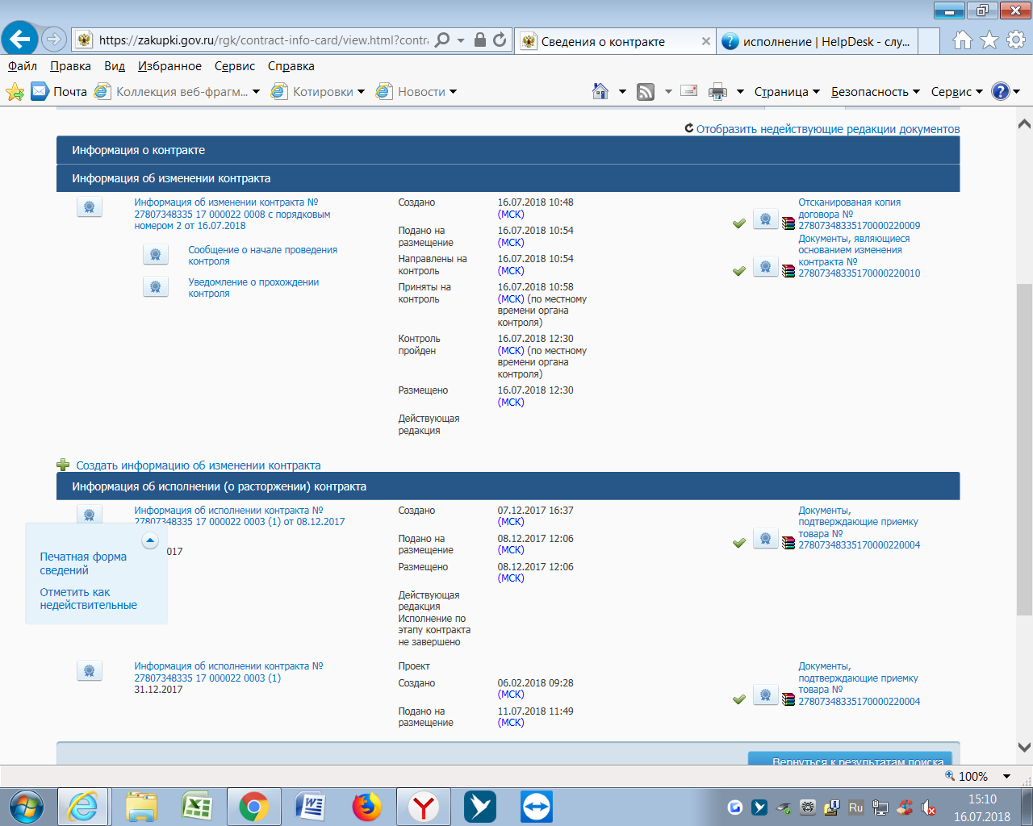
Task: Open the address bar search dropdown arrow
Action: [x=461, y=40]
